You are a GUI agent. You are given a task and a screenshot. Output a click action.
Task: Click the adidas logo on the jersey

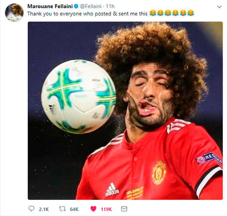pos(112,190)
